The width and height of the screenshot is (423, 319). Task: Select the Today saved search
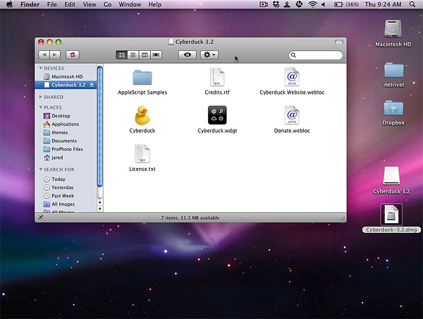pyautogui.click(x=66, y=179)
